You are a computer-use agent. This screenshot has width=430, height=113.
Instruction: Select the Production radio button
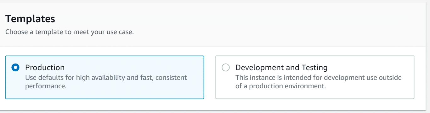click(15, 68)
